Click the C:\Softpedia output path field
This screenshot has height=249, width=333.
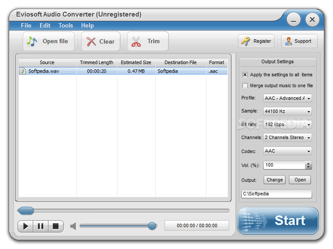point(277,194)
